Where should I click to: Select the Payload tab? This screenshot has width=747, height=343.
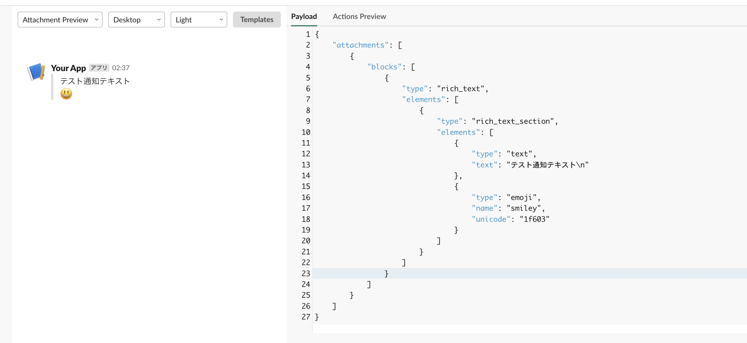tap(304, 16)
